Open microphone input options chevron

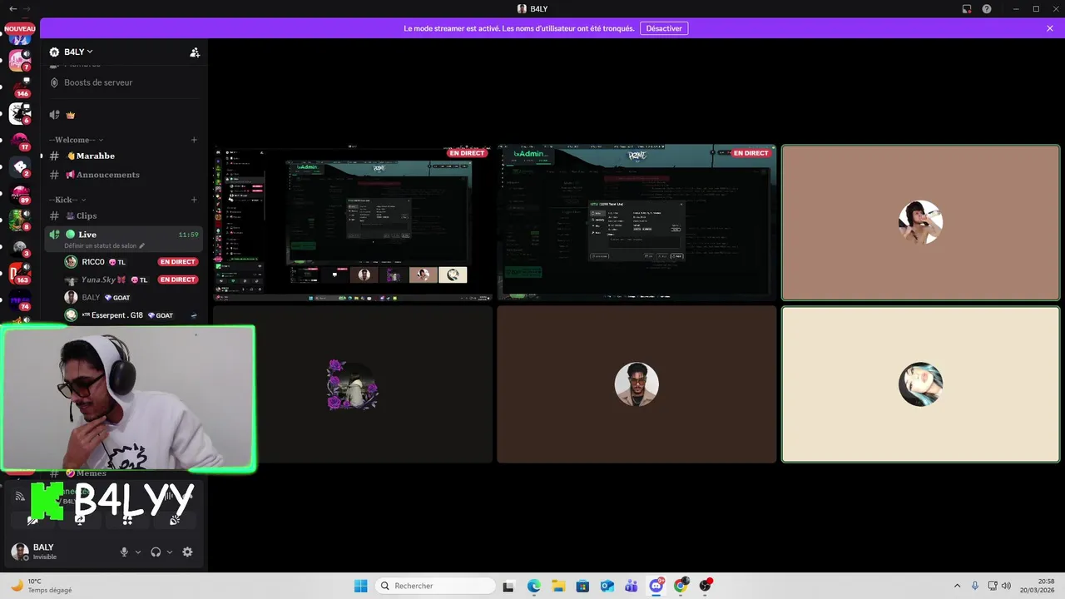click(x=138, y=552)
